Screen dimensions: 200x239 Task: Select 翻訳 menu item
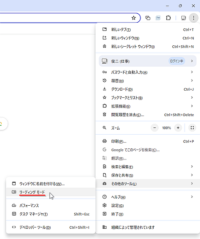coord(148,159)
